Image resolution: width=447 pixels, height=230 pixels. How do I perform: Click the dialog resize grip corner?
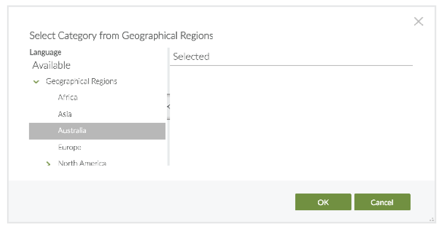432,220
